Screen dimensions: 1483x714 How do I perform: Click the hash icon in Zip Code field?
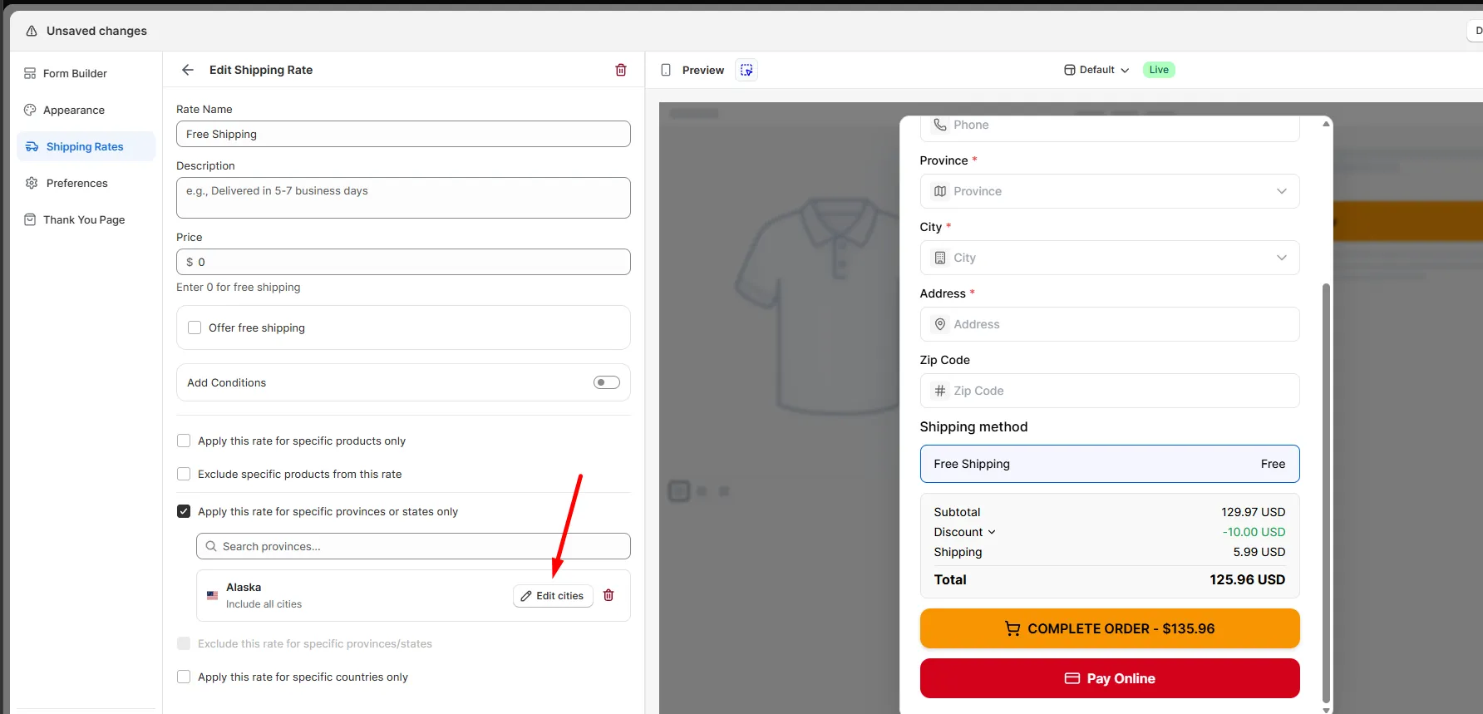[940, 391]
